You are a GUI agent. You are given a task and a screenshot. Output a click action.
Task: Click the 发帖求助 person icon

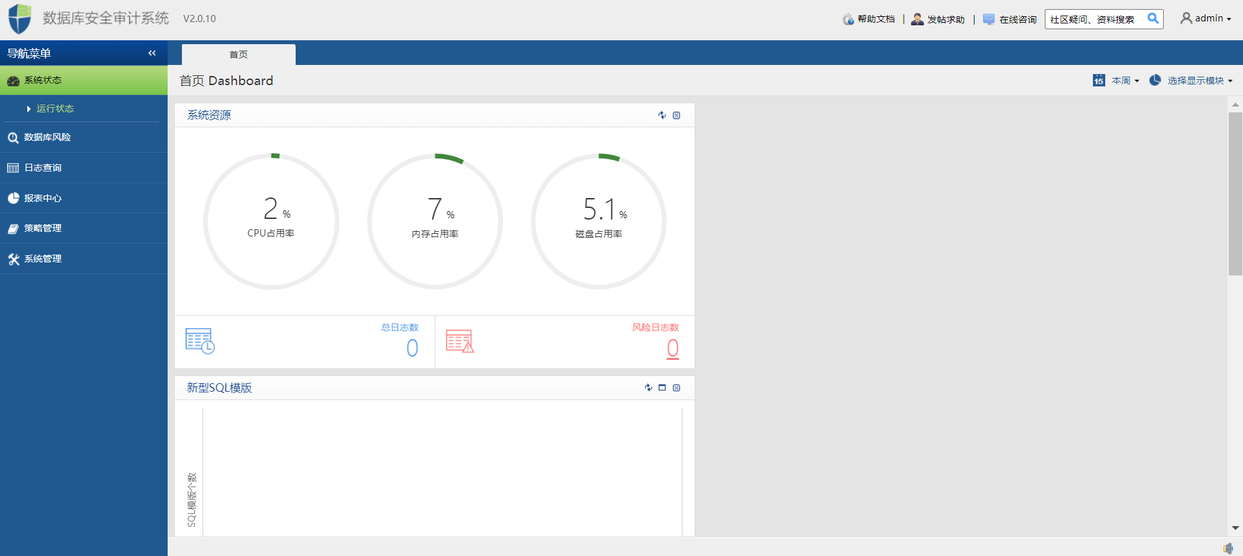coord(917,19)
